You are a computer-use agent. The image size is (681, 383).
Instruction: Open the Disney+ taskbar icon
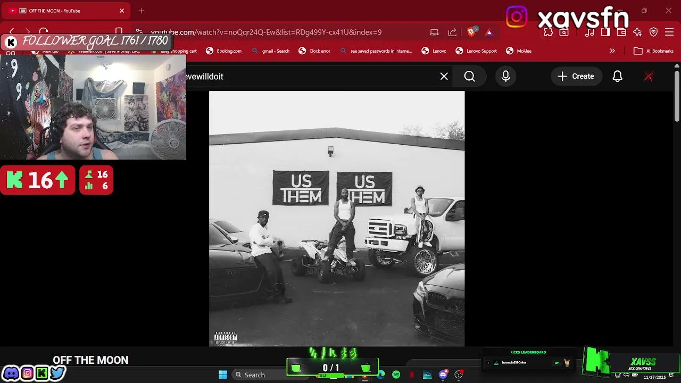pyautogui.click(x=427, y=374)
